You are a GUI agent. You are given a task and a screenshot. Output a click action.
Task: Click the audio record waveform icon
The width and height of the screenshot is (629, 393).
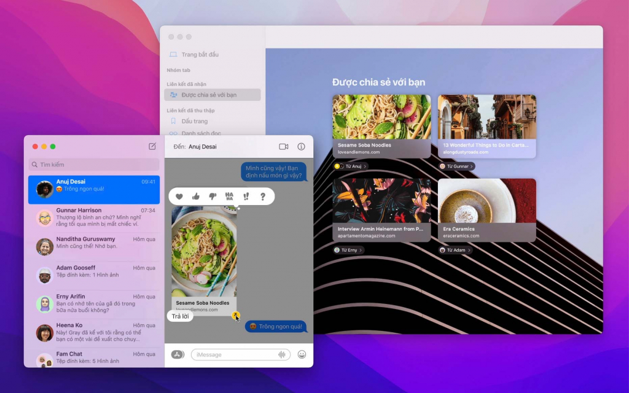pyautogui.click(x=281, y=354)
